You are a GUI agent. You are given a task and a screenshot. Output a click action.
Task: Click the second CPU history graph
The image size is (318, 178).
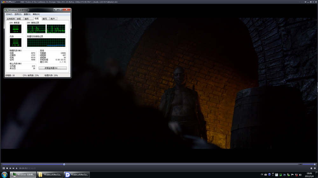[x=56, y=29]
